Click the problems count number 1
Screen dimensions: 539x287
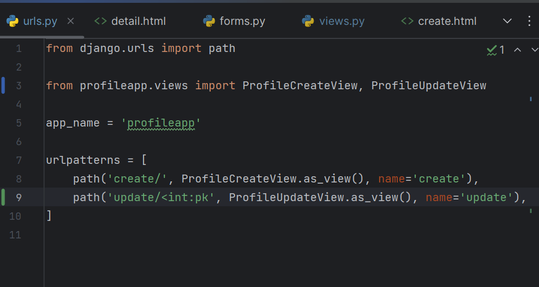click(502, 50)
